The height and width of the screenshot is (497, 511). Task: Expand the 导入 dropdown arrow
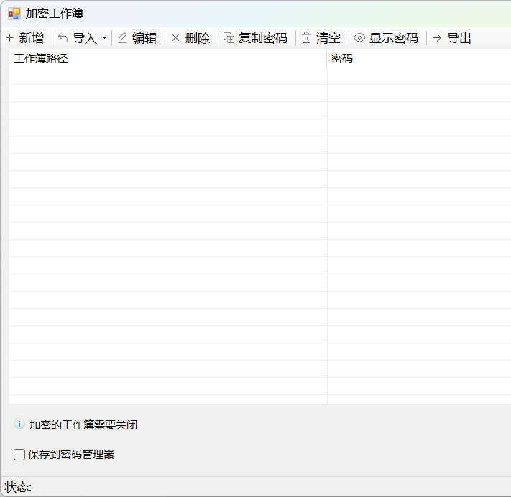[105, 38]
